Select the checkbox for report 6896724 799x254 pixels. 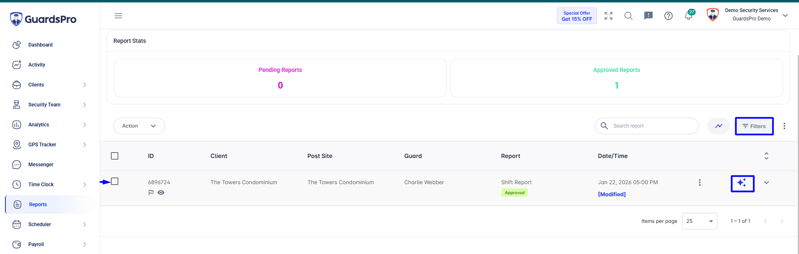[x=115, y=181]
